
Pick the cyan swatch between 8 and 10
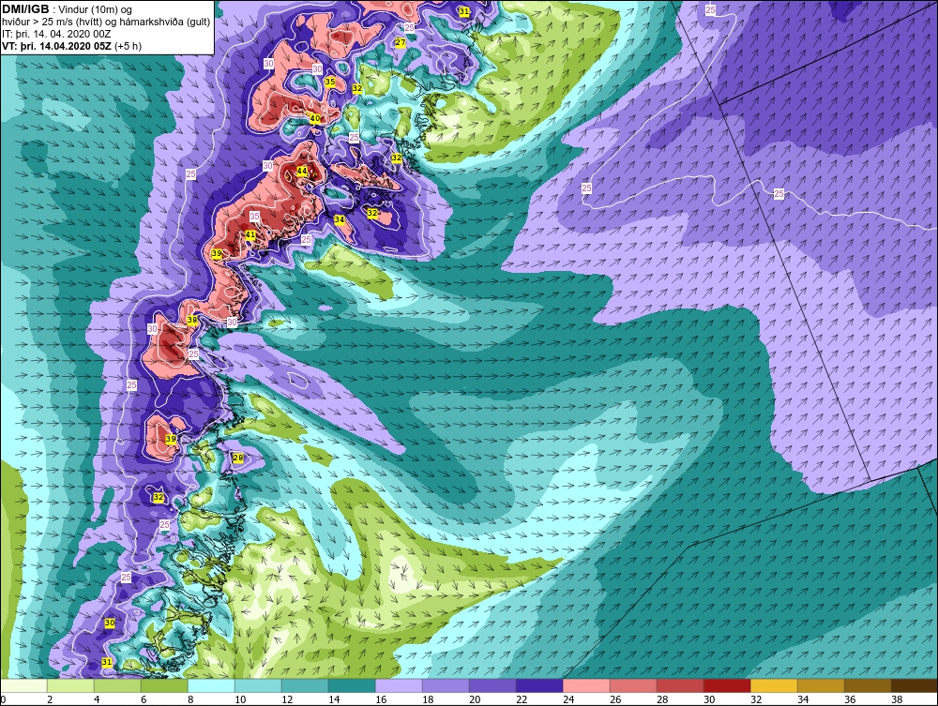211,686
